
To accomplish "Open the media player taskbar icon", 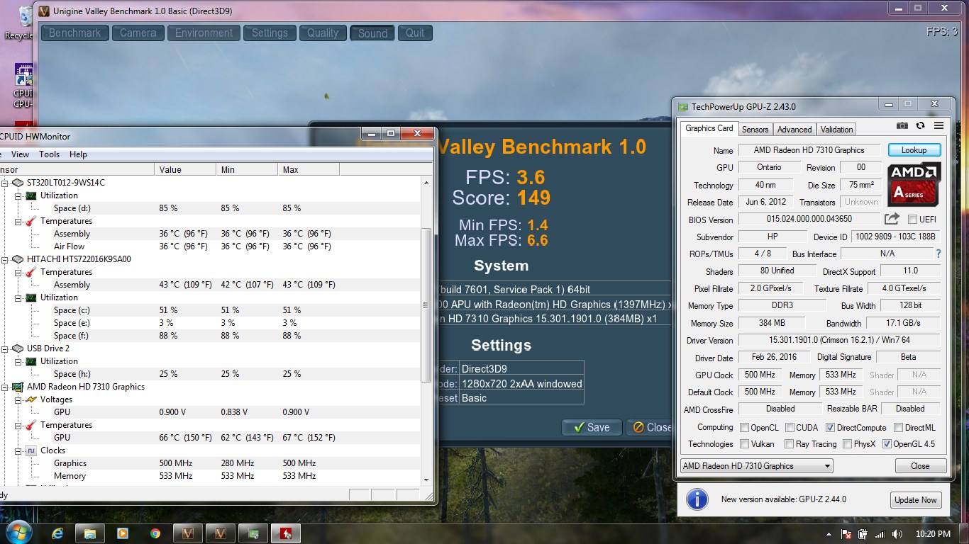I will pos(123,533).
